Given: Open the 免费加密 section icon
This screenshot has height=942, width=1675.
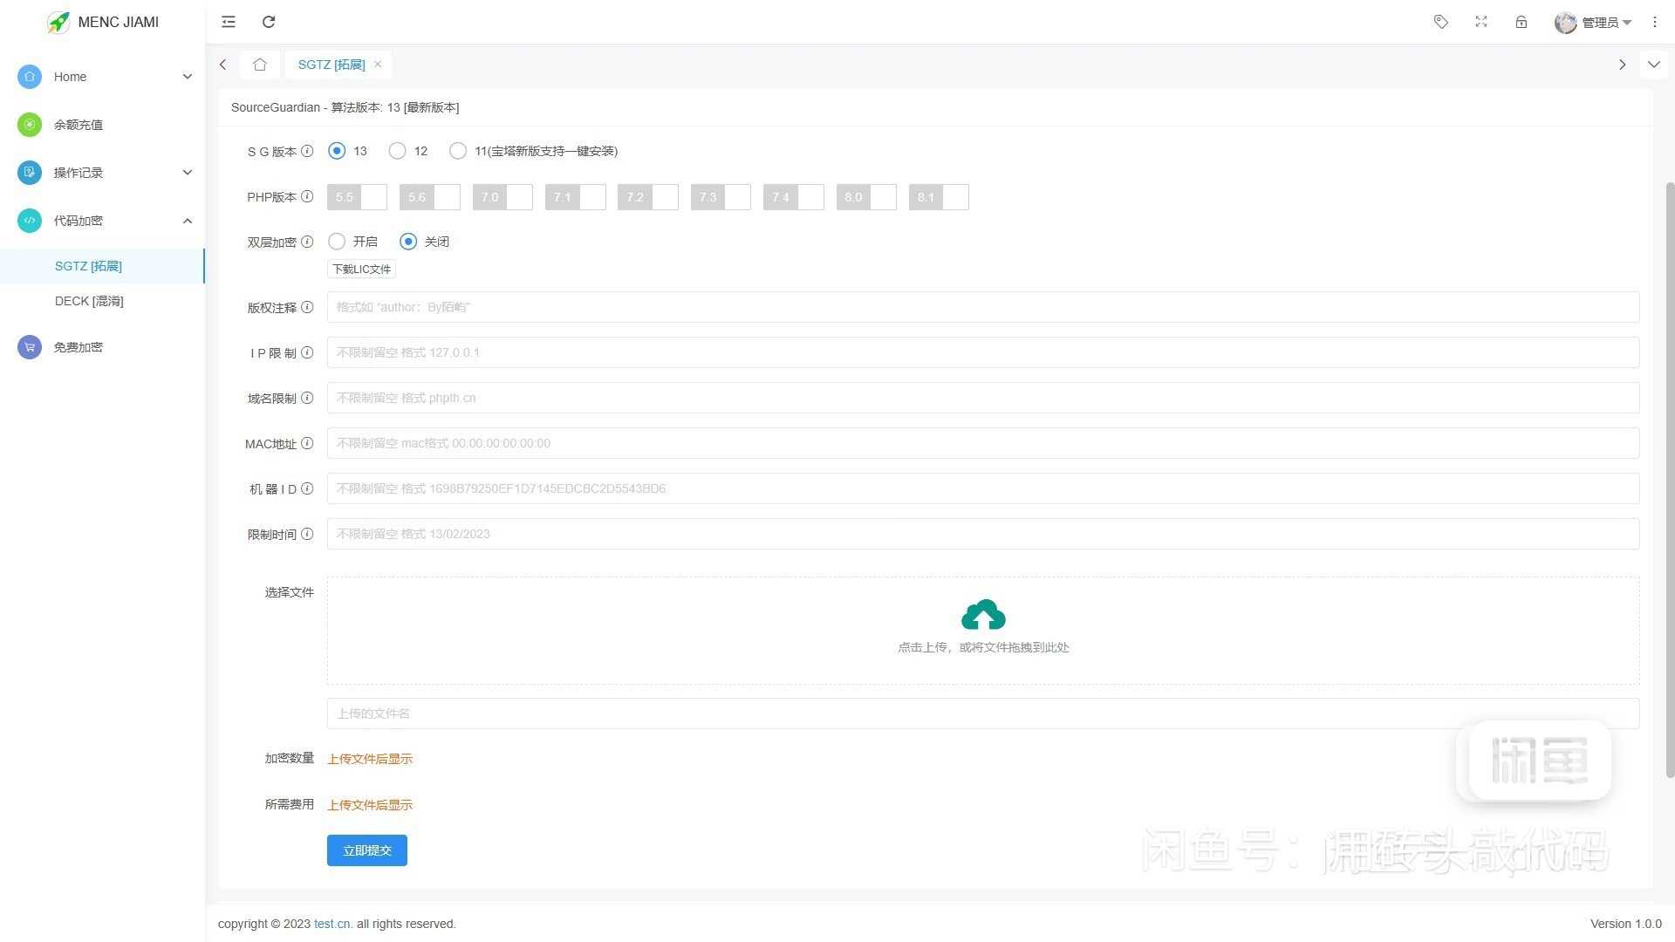Looking at the screenshot, I should tap(29, 347).
